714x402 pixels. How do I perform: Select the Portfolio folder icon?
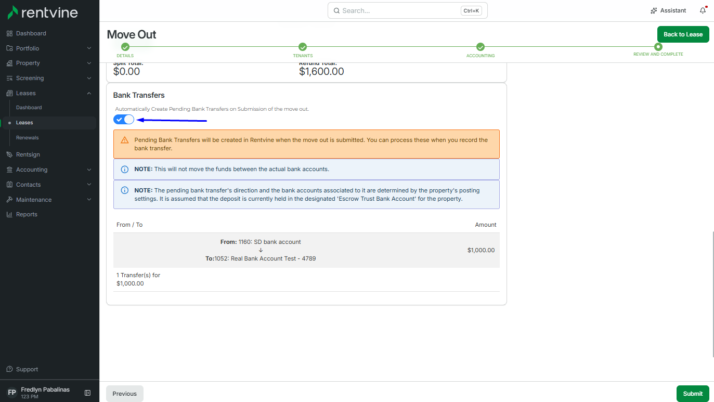(x=9, y=48)
